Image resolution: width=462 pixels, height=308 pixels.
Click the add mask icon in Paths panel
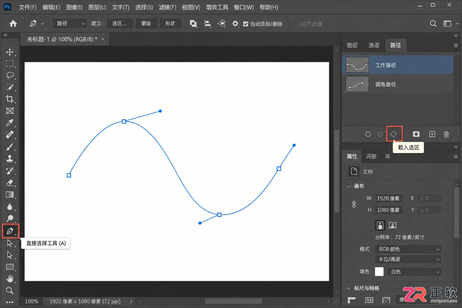[416, 134]
